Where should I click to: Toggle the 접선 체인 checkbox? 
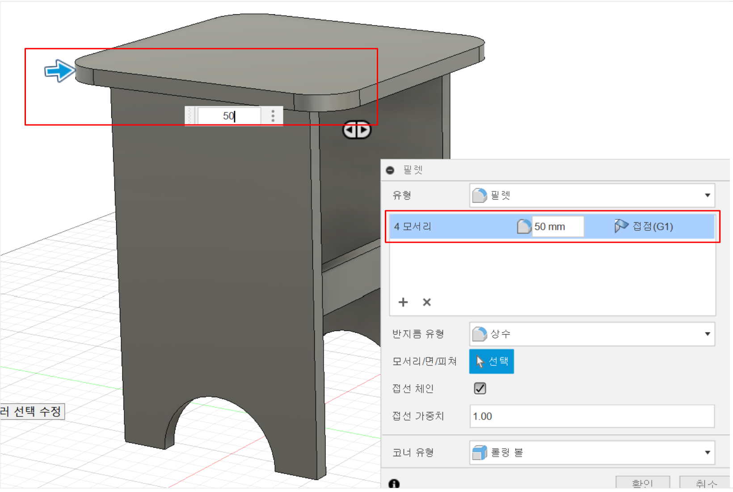tap(480, 388)
